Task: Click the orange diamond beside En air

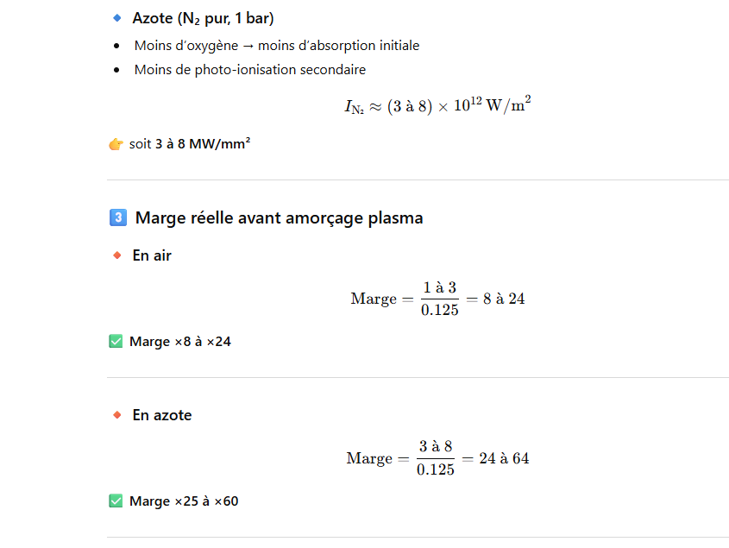Action: coord(118,255)
